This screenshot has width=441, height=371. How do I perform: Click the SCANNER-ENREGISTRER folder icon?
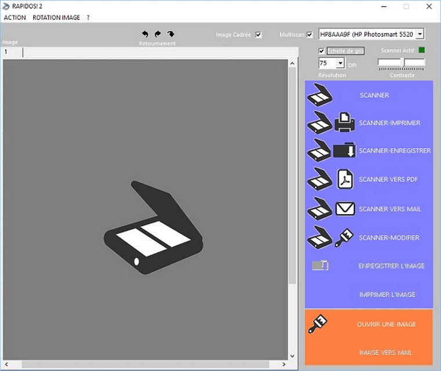pyautogui.click(x=345, y=150)
